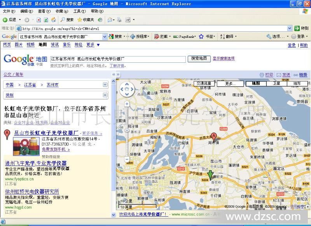Click the IE Back arrow icon
The height and width of the screenshot is (226, 311).
[5, 20]
